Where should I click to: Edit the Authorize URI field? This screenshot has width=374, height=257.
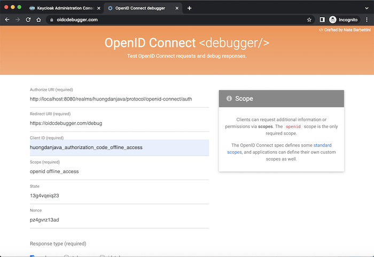[x=119, y=99]
